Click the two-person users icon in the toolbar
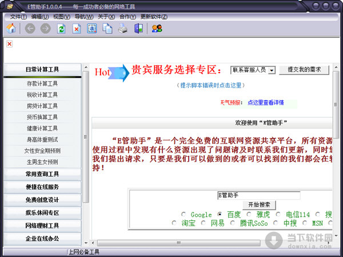 (x=157, y=29)
